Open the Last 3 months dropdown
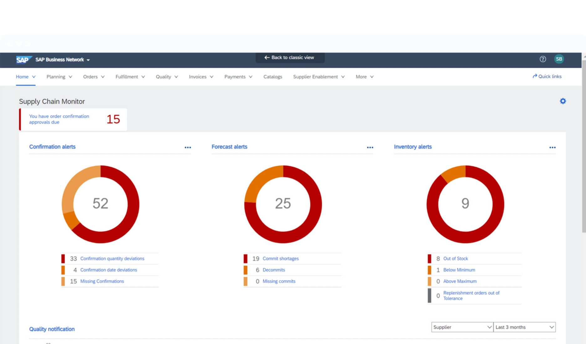 coord(524,327)
